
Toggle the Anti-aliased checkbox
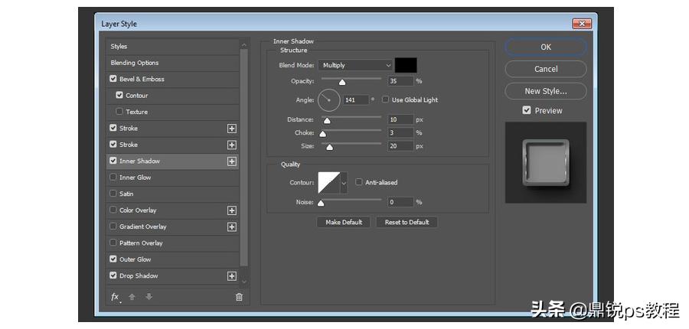coord(358,182)
